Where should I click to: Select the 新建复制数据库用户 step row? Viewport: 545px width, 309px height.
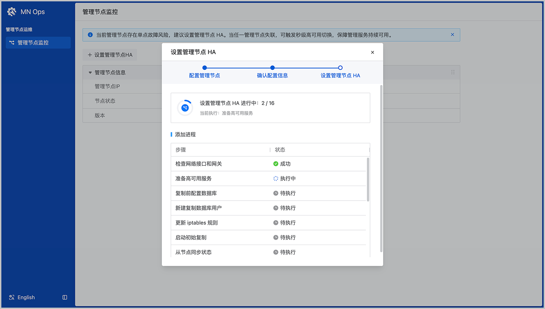268,208
